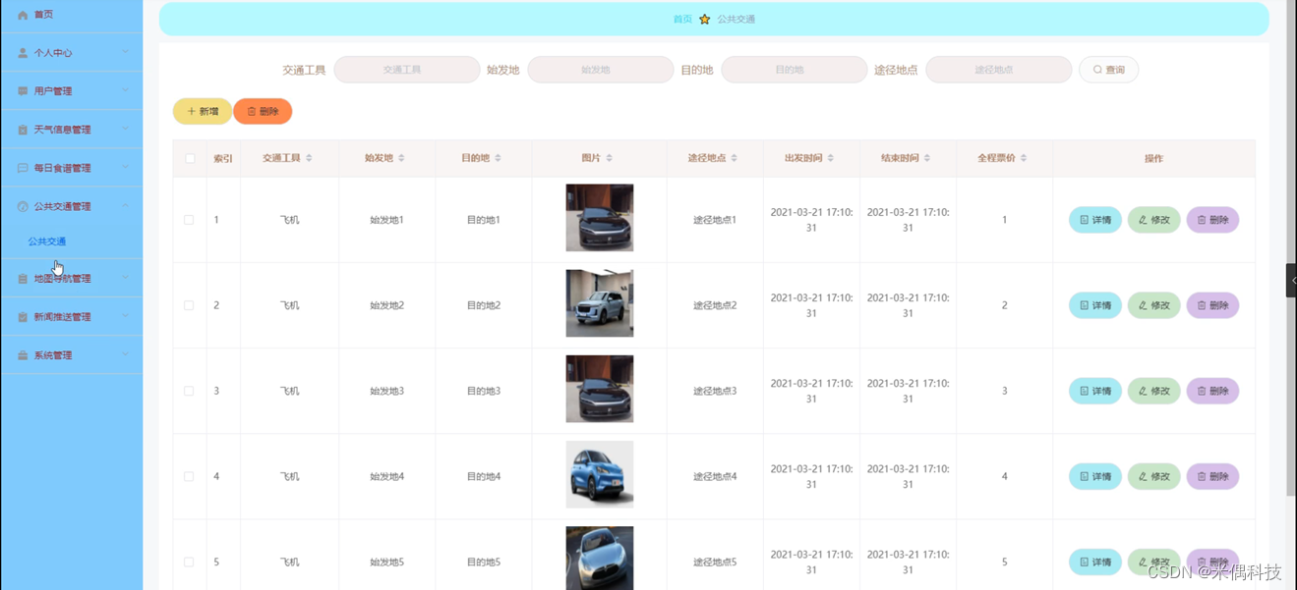Check the checkbox for row 3
This screenshot has width=1297, height=590.
point(189,391)
